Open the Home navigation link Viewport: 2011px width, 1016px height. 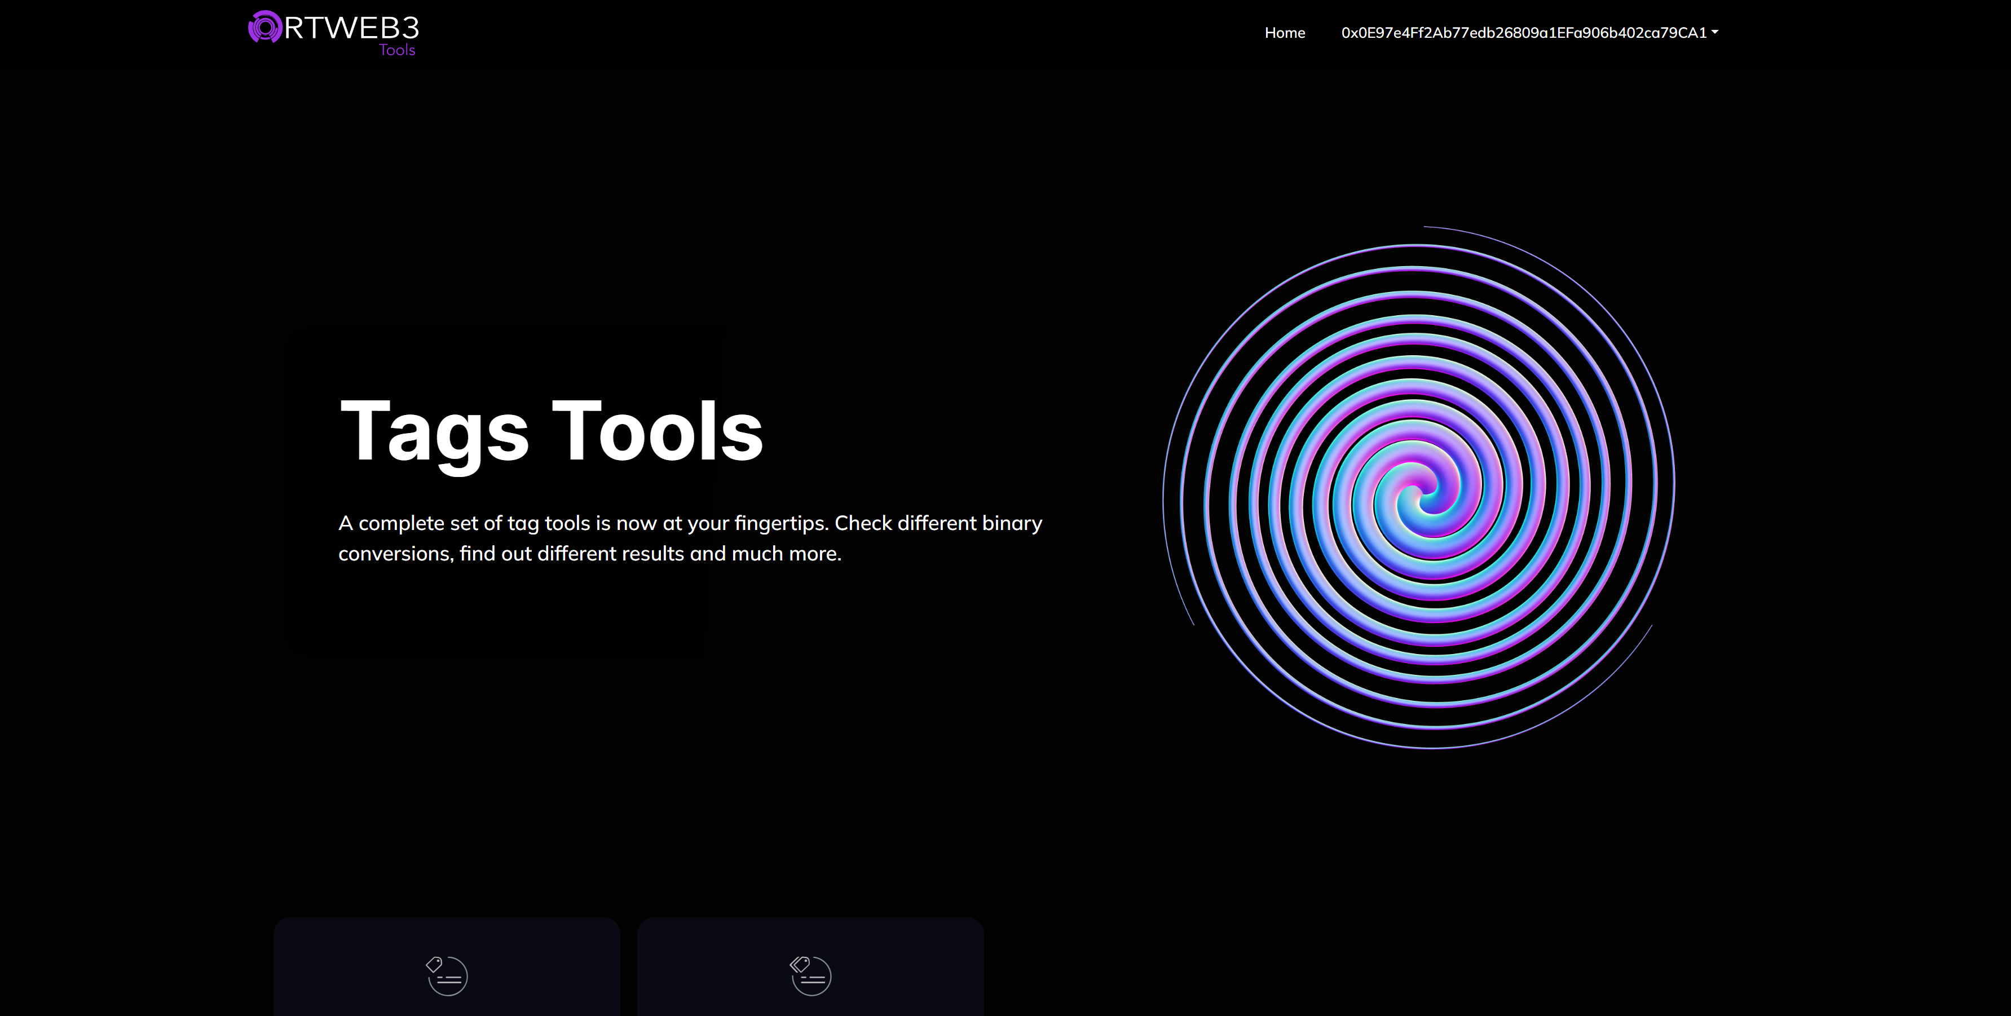[x=1284, y=33]
